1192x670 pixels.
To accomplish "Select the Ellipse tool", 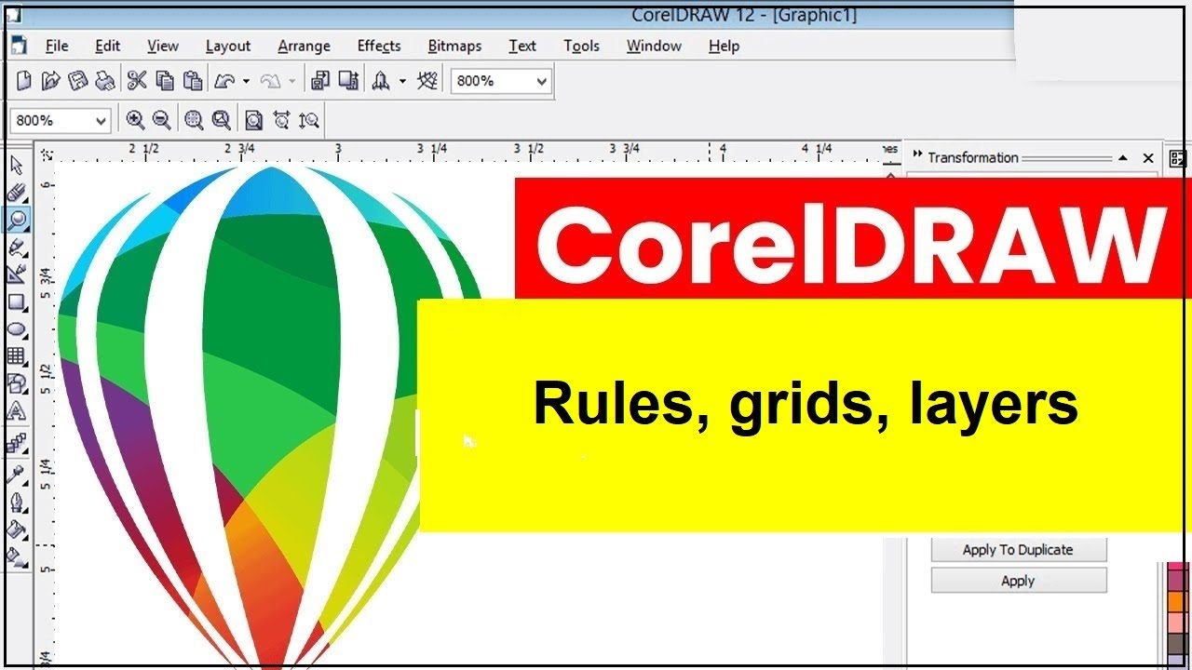I will (x=17, y=328).
